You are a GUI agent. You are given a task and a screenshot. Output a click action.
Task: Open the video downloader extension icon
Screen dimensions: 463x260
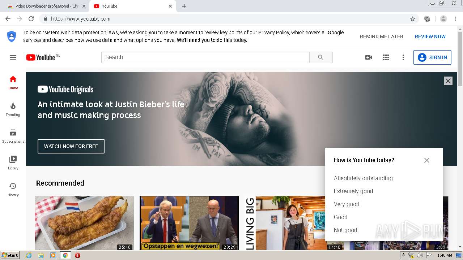click(427, 19)
